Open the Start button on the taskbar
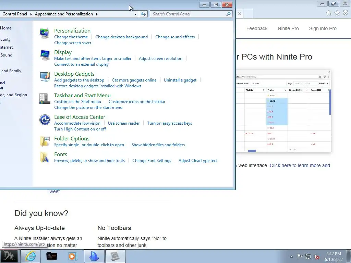This screenshot has height=263, width=351. point(9,256)
